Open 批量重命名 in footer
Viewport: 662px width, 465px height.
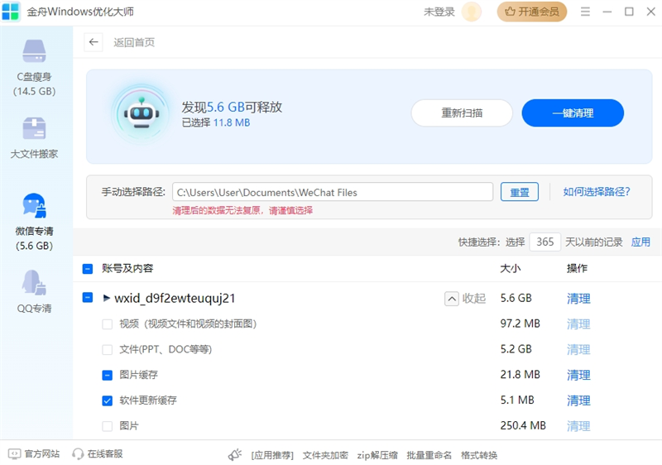pyautogui.click(x=429, y=455)
